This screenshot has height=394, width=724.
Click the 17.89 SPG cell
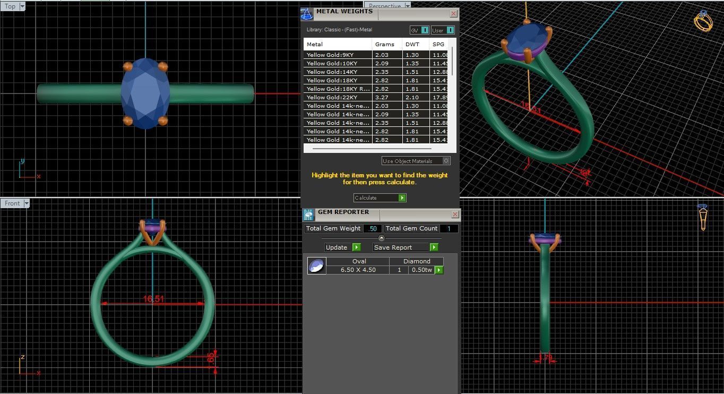click(x=439, y=97)
